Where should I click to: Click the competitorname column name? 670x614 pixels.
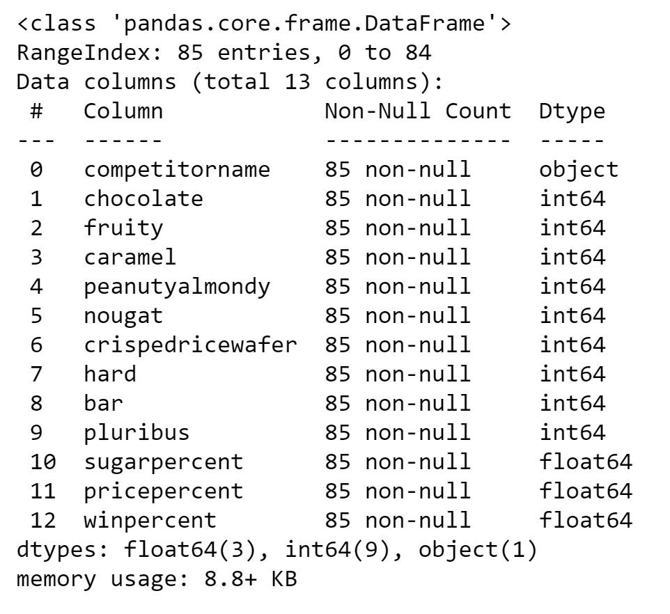177,171
